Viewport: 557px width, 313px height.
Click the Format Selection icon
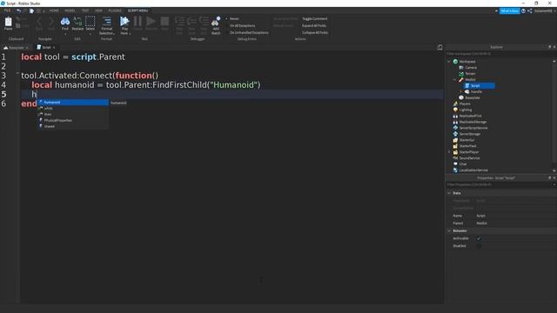pyautogui.click(x=106, y=21)
